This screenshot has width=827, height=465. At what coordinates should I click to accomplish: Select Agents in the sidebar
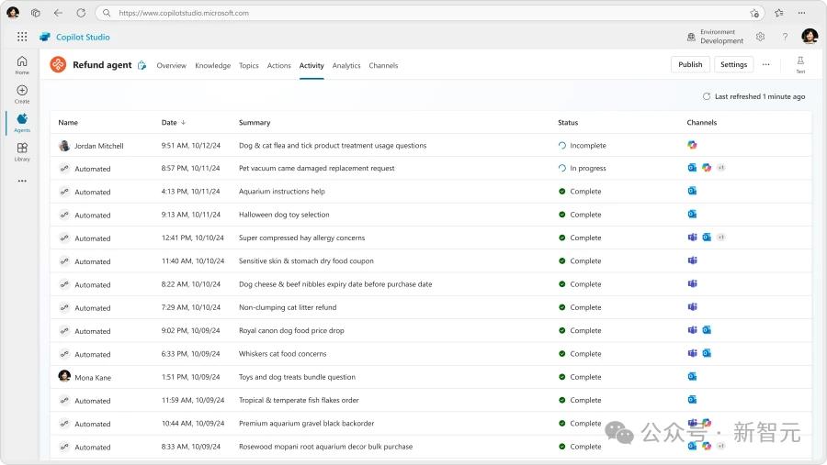22,123
